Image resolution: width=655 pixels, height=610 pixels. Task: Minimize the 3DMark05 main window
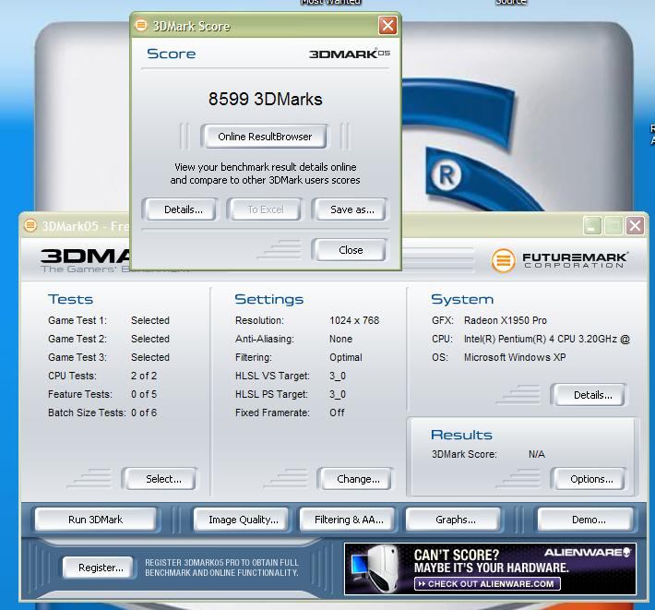[x=591, y=226]
